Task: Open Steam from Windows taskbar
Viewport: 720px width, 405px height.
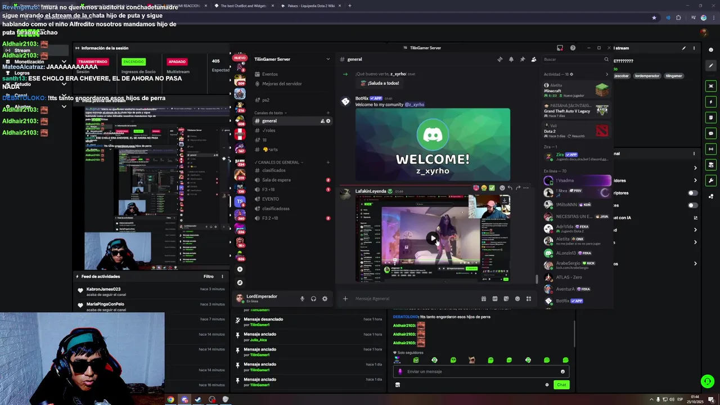Action: coord(198,400)
